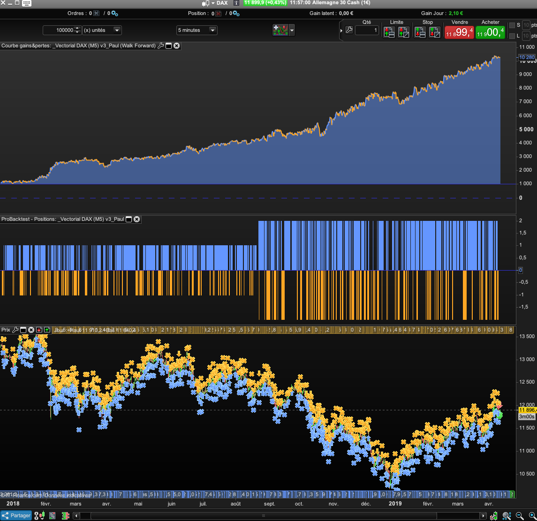
Task: Click the Partager share button
Action: click(16, 515)
